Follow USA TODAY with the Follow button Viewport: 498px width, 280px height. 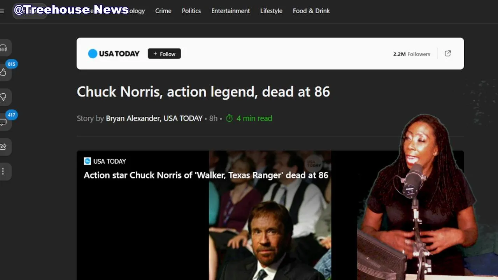point(164,54)
